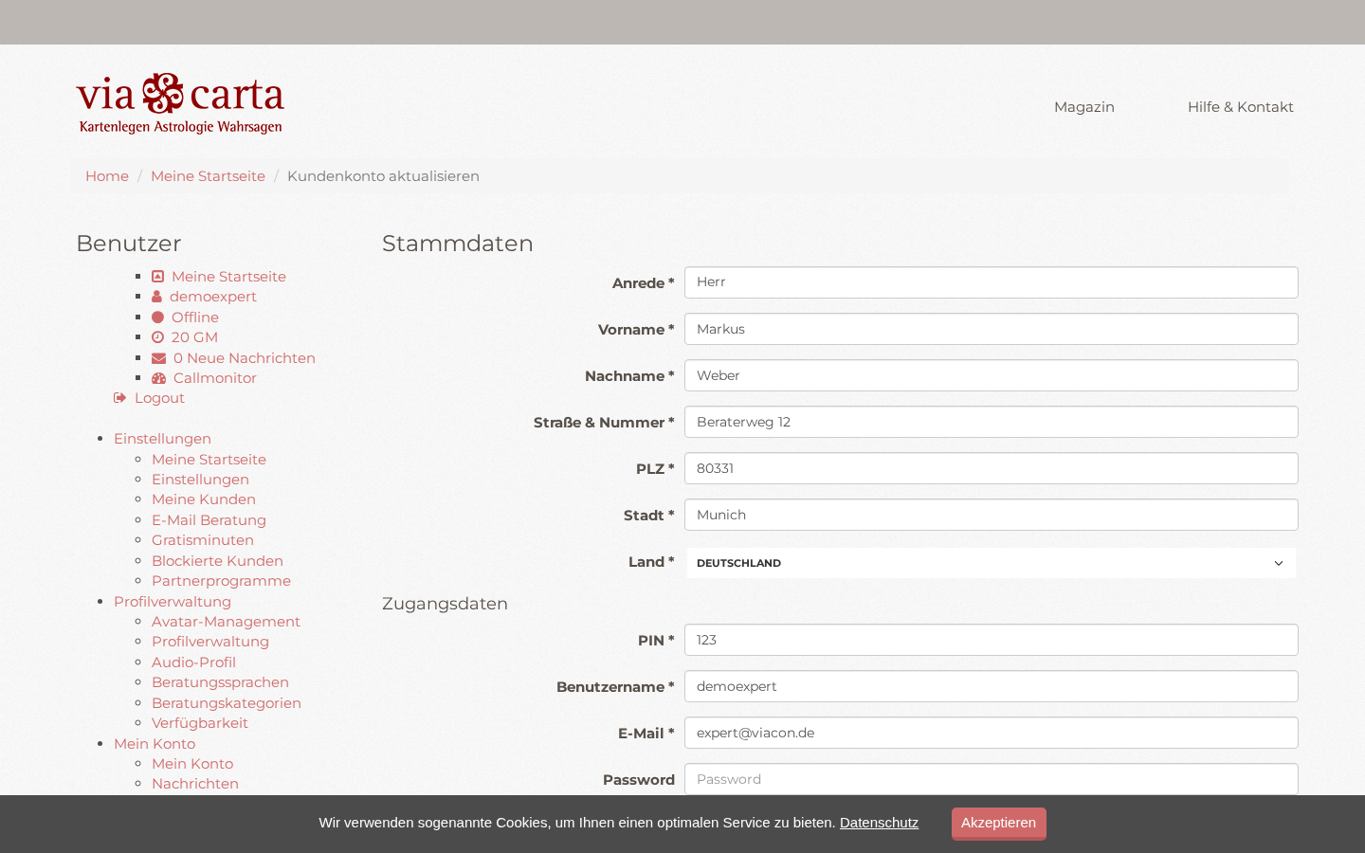
Task: Click the via carta logo
Action: tap(180, 103)
